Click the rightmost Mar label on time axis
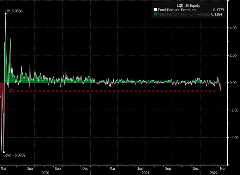The height and width of the screenshot is (175, 240). click(x=223, y=169)
